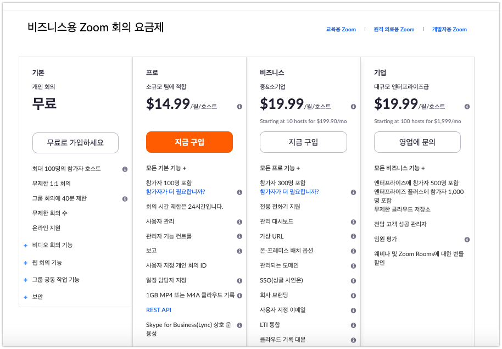
Task: Click info icon beside SSO(싱글 사인온)
Action: [x=353, y=281]
